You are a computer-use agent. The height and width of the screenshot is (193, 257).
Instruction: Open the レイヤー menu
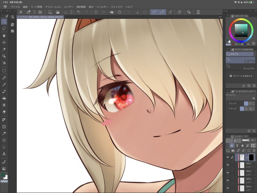point(69,7)
